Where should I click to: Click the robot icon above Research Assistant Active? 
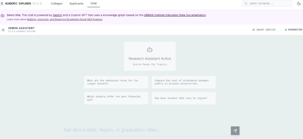[x=150, y=50]
